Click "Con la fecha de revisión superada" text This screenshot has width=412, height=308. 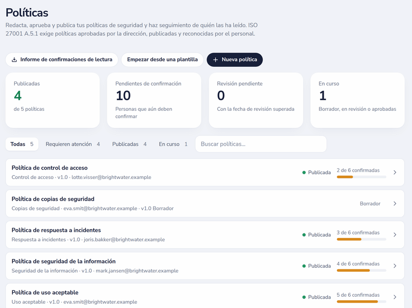(256, 109)
